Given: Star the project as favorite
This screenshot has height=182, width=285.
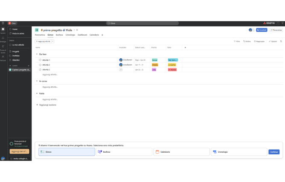Looking at the screenshot, I should (77, 30).
